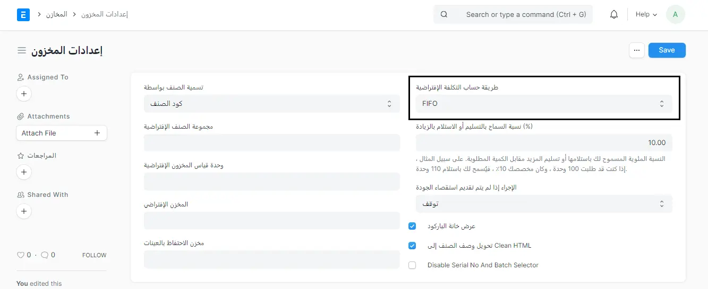Image resolution: width=708 pixels, height=289 pixels.
Task: Toggle the sidebar hamburger icon
Action: (22, 50)
